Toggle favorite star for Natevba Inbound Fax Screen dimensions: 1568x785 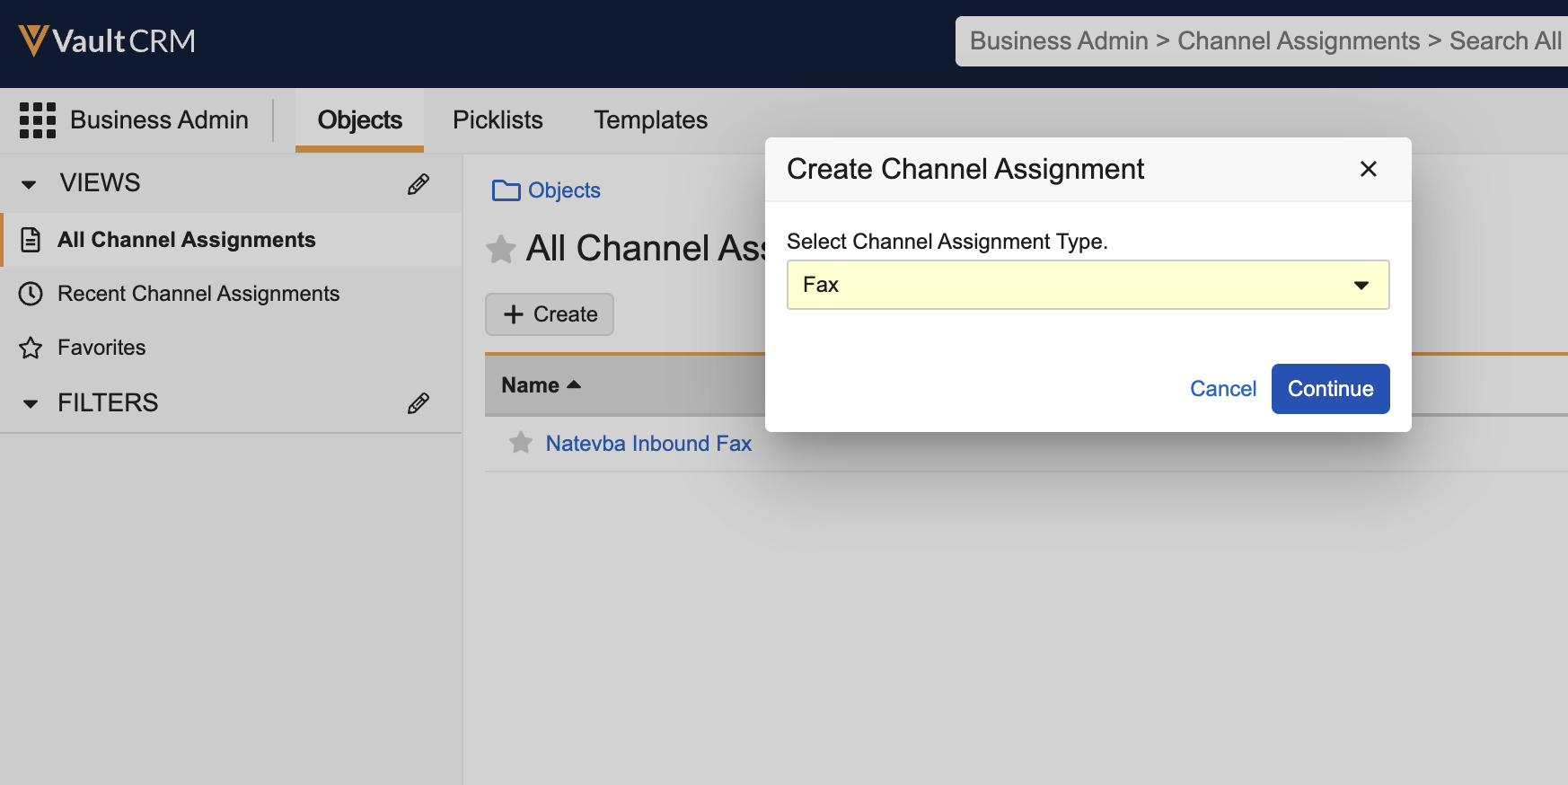(x=521, y=443)
